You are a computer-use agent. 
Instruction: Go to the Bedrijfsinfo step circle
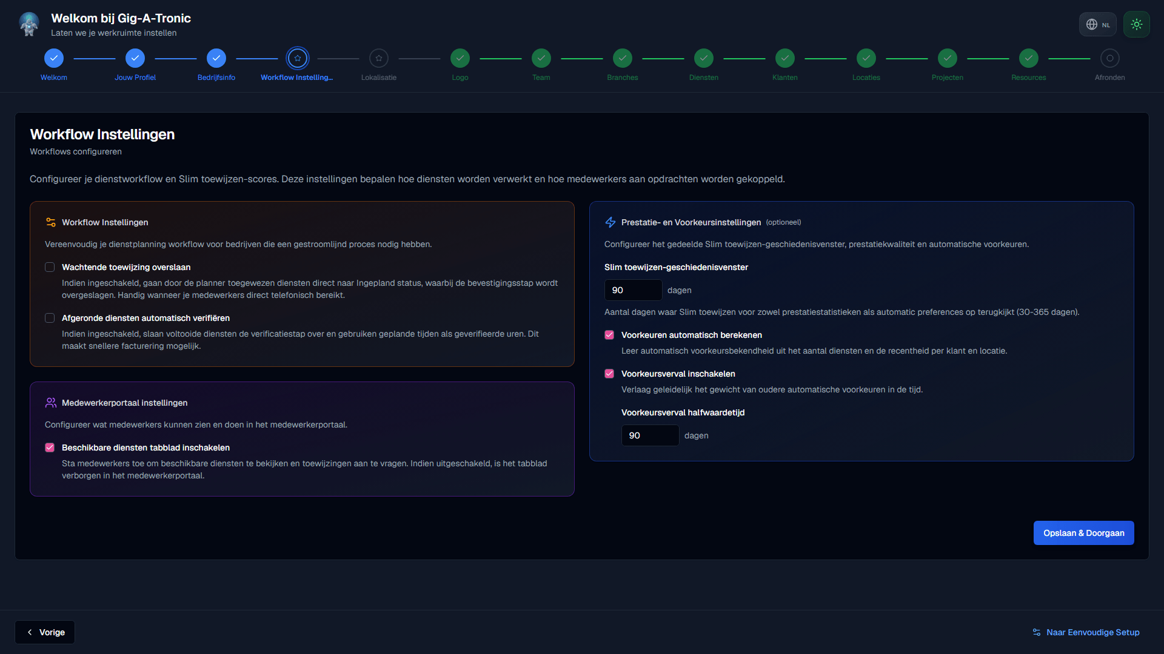tap(216, 58)
